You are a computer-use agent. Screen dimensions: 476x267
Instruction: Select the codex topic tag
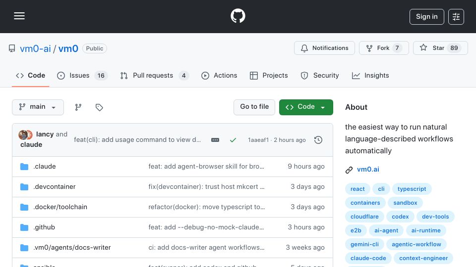pyautogui.click(x=400, y=217)
